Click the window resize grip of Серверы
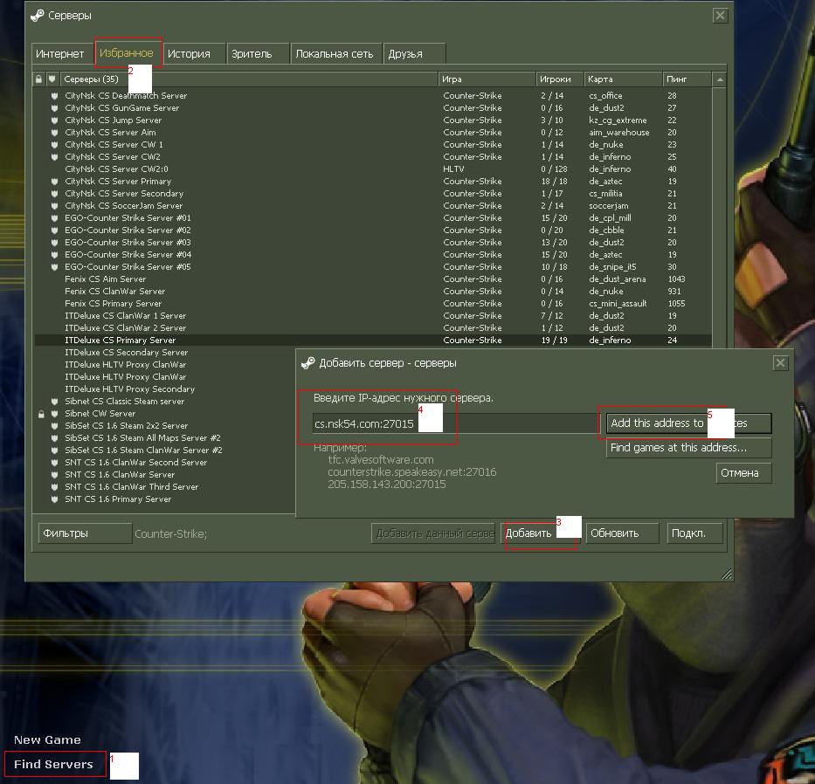Screen dimensions: 815x784 726,574
